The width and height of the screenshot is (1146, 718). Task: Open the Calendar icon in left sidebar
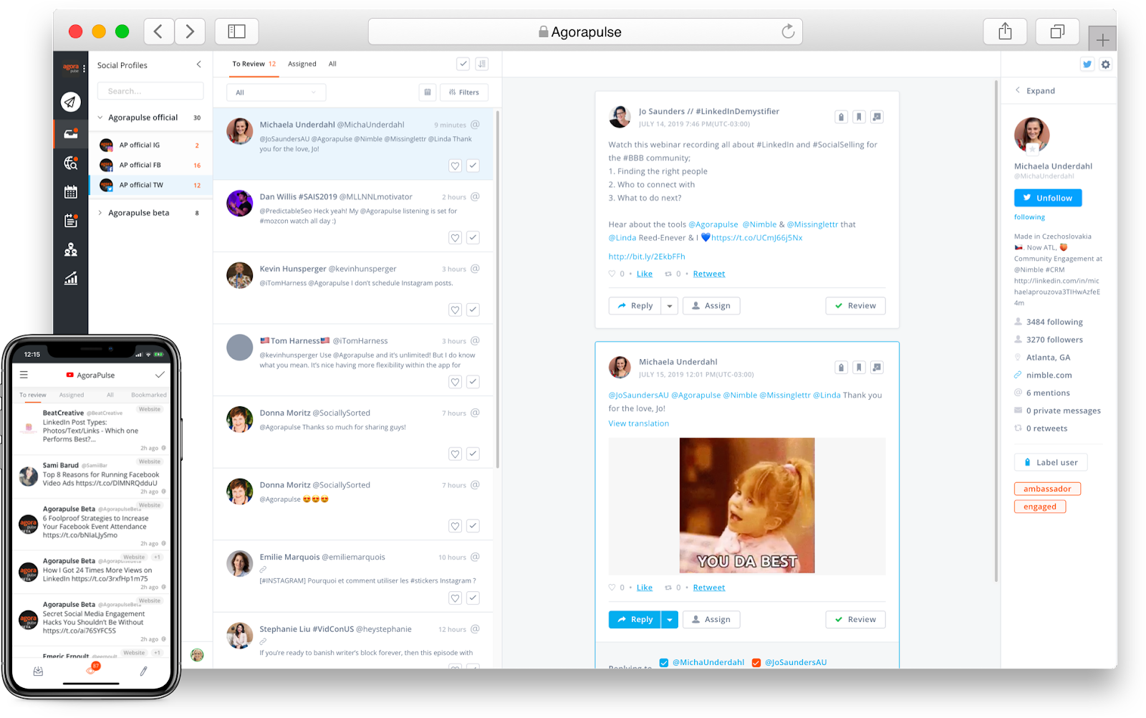pos(70,192)
